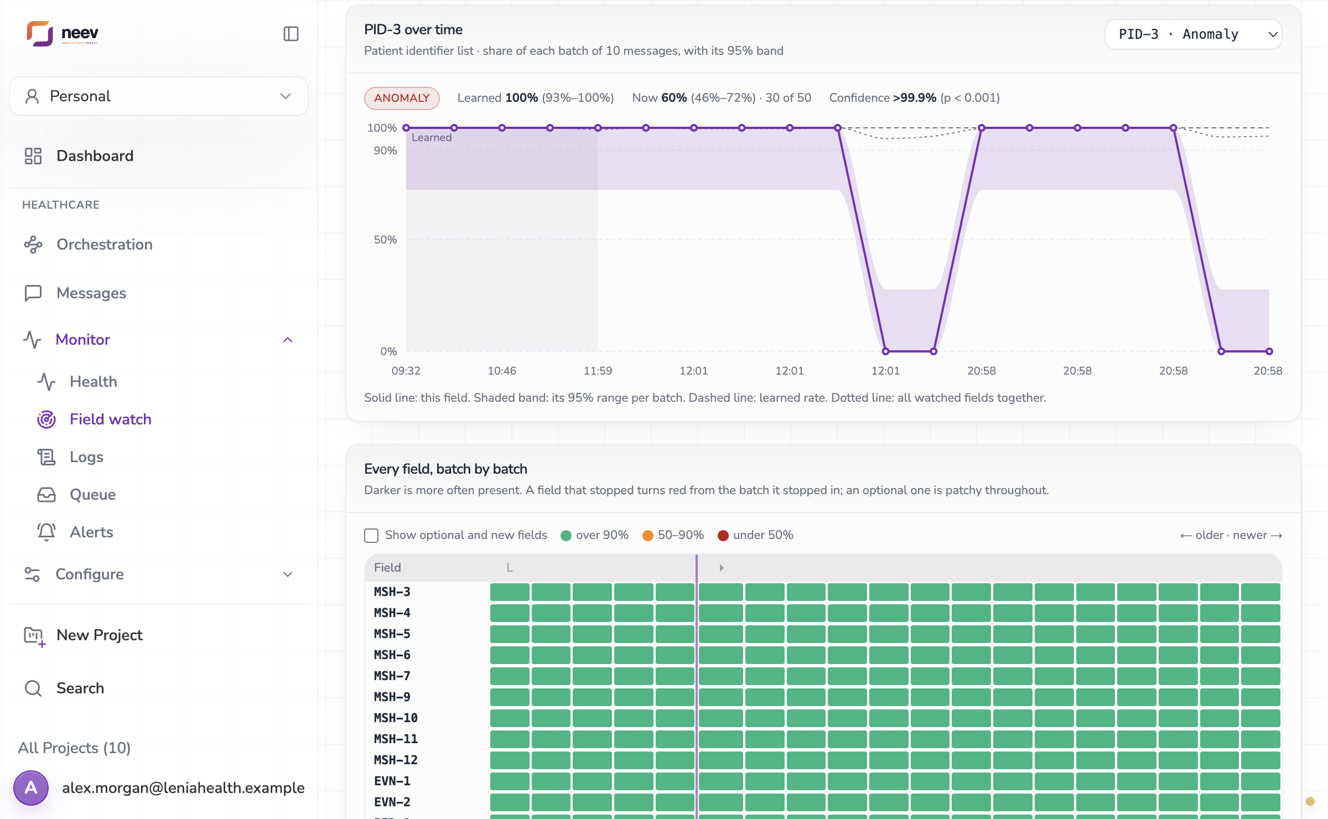Click the neev logo
The height and width of the screenshot is (819, 1328).
63,34
